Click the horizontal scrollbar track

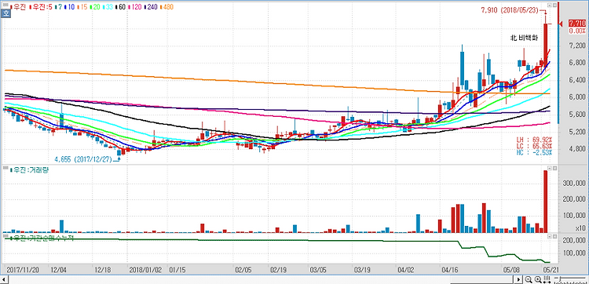(262, 279)
